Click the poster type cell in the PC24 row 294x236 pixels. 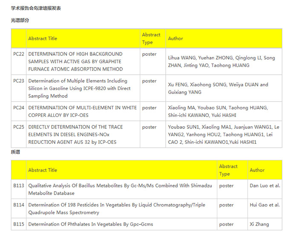click(149, 108)
